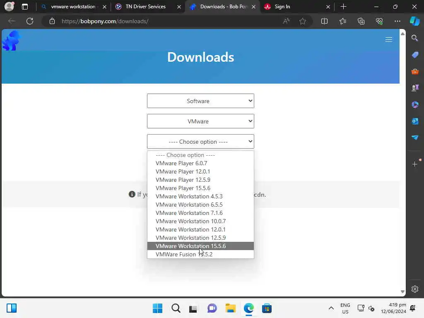
Task: Open Browser essentials heart icon
Action: [379, 21]
